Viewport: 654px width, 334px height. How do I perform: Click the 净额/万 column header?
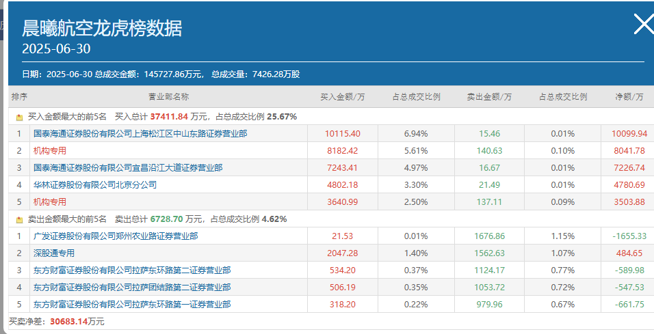(629, 97)
